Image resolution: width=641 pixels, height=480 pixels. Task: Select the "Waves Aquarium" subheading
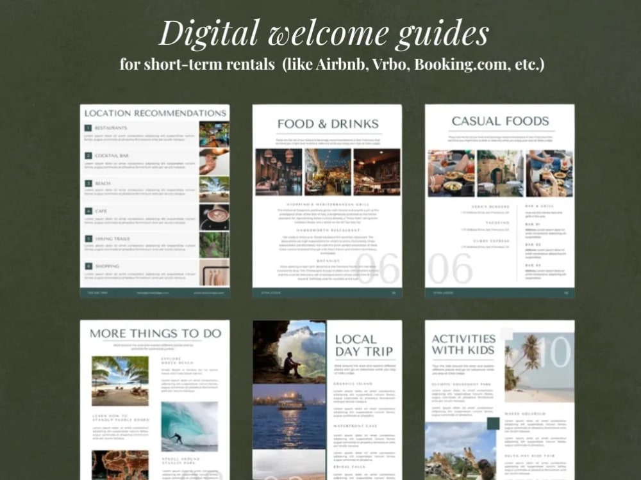525,413
